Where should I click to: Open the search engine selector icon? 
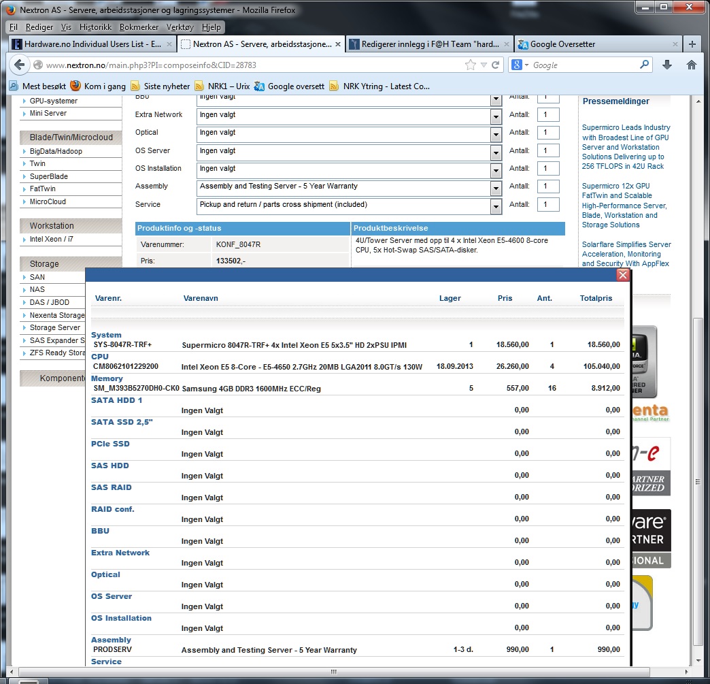[x=520, y=65]
